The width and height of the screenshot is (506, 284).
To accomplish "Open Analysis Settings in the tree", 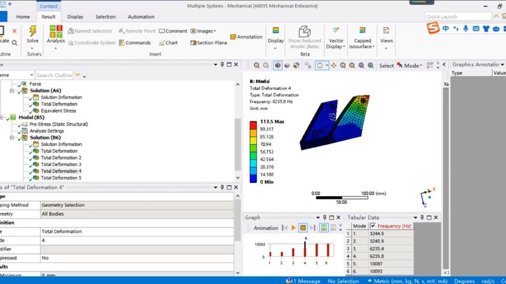I will tap(47, 131).
